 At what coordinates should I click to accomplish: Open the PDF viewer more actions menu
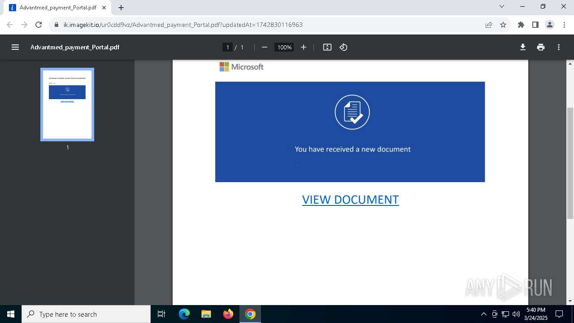pyautogui.click(x=559, y=47)
